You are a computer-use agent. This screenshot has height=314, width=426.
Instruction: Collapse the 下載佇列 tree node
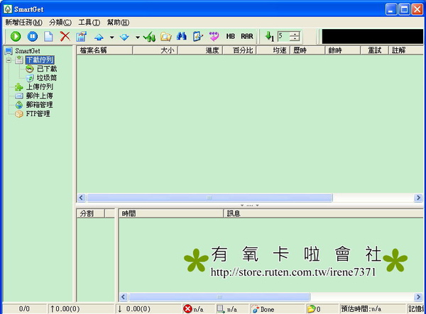tap(9, 60)
